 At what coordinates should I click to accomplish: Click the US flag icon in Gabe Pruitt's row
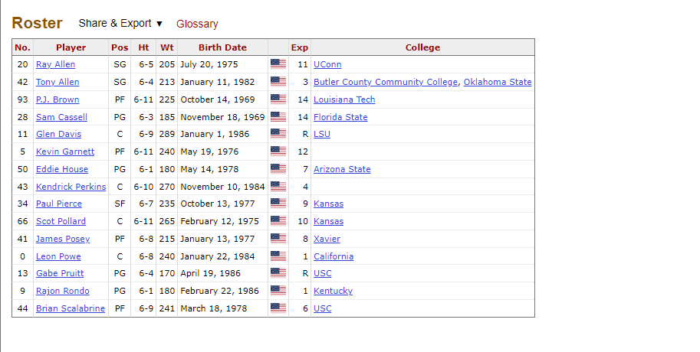click(x=278, y=272)
